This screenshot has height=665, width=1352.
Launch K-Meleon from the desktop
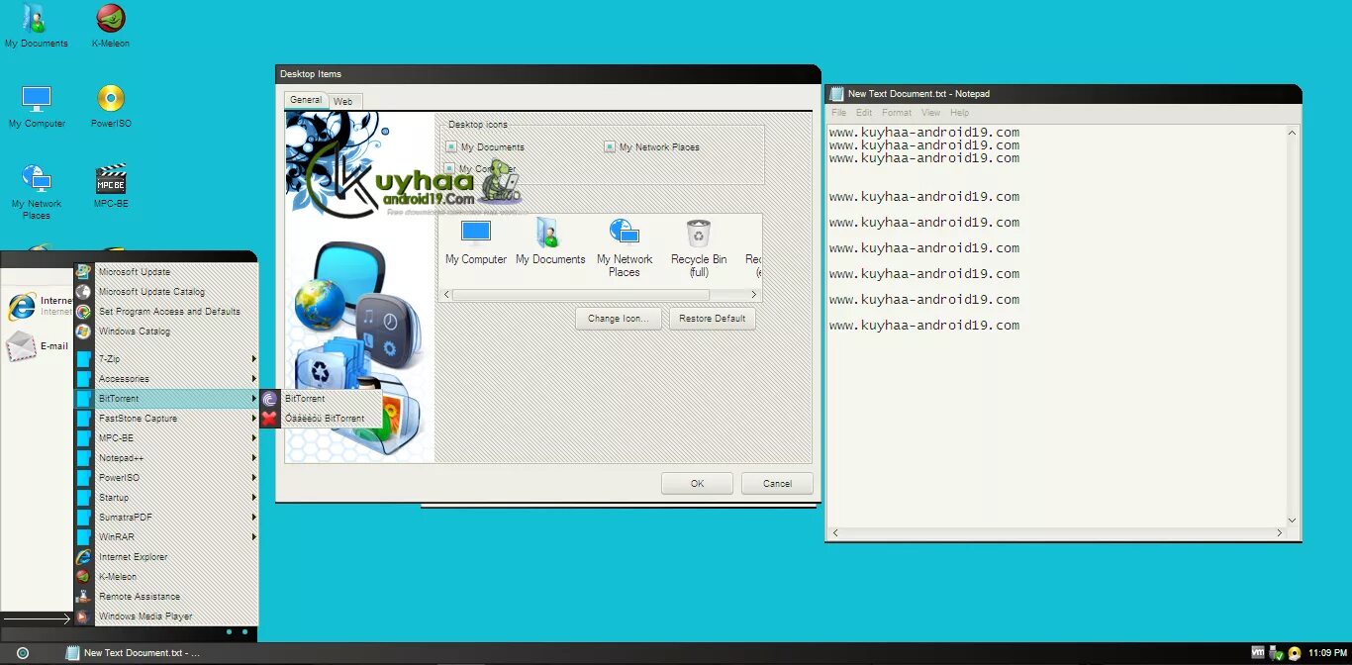click(109, 25)
